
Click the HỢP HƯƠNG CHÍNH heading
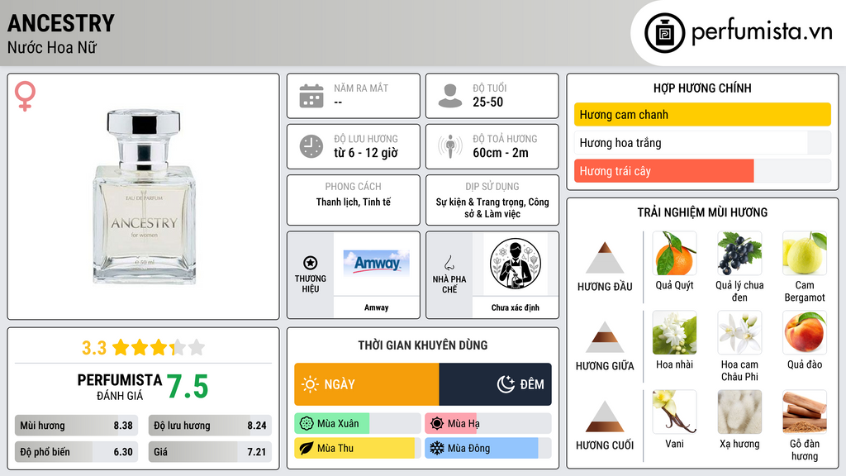click(702, 88)
